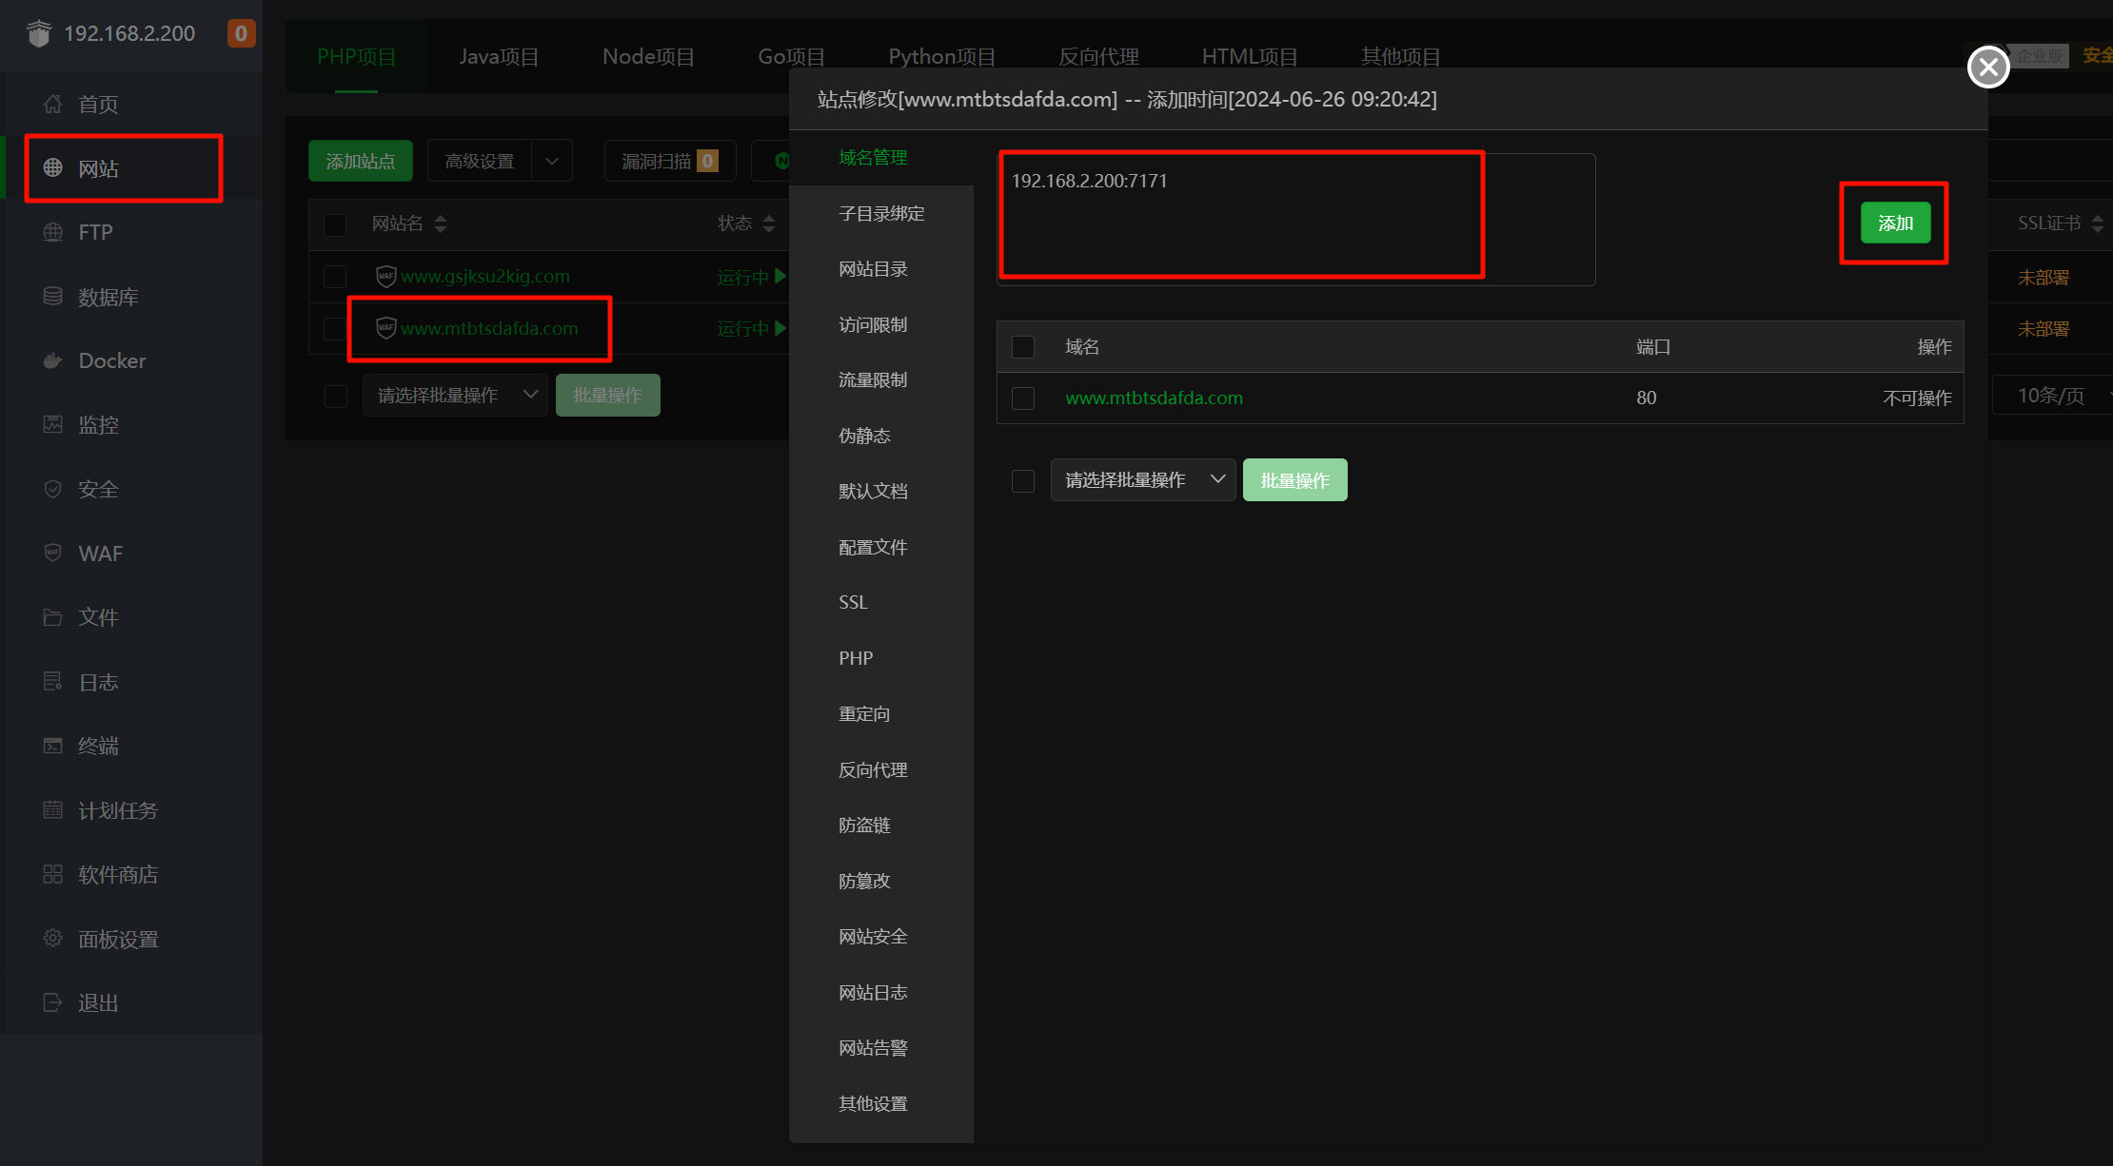Toggle the select-all checkbox beside 域名 header
The image size is (2113, 1166).
point(1023,347)
